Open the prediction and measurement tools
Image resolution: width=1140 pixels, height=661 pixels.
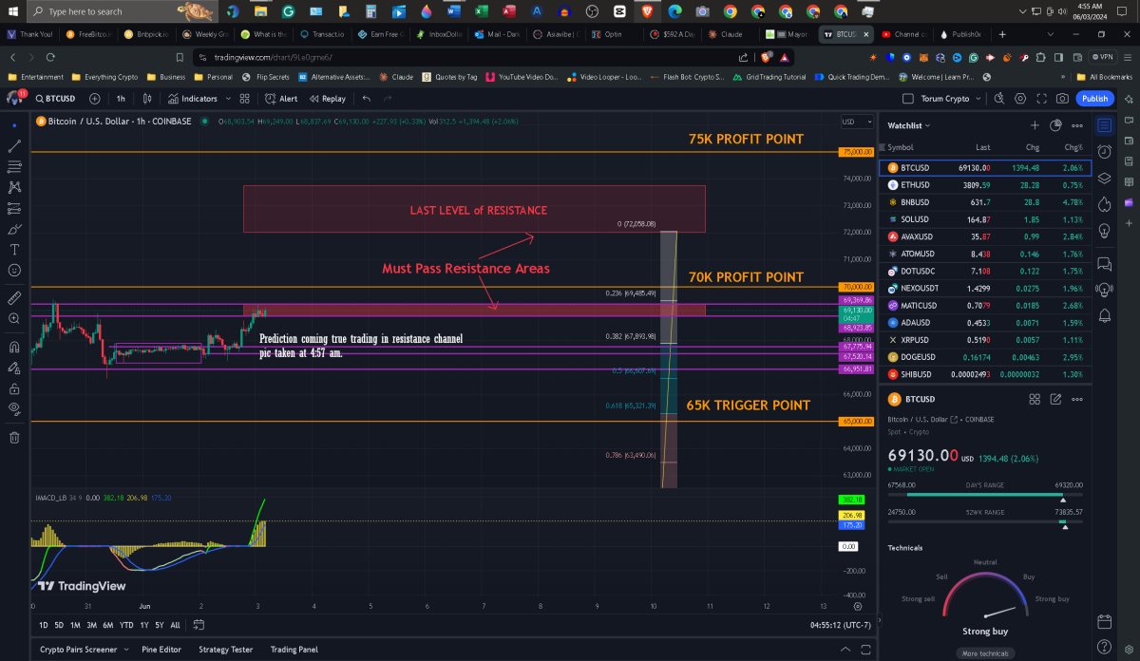pyautogui.click(x=14, y=208)
